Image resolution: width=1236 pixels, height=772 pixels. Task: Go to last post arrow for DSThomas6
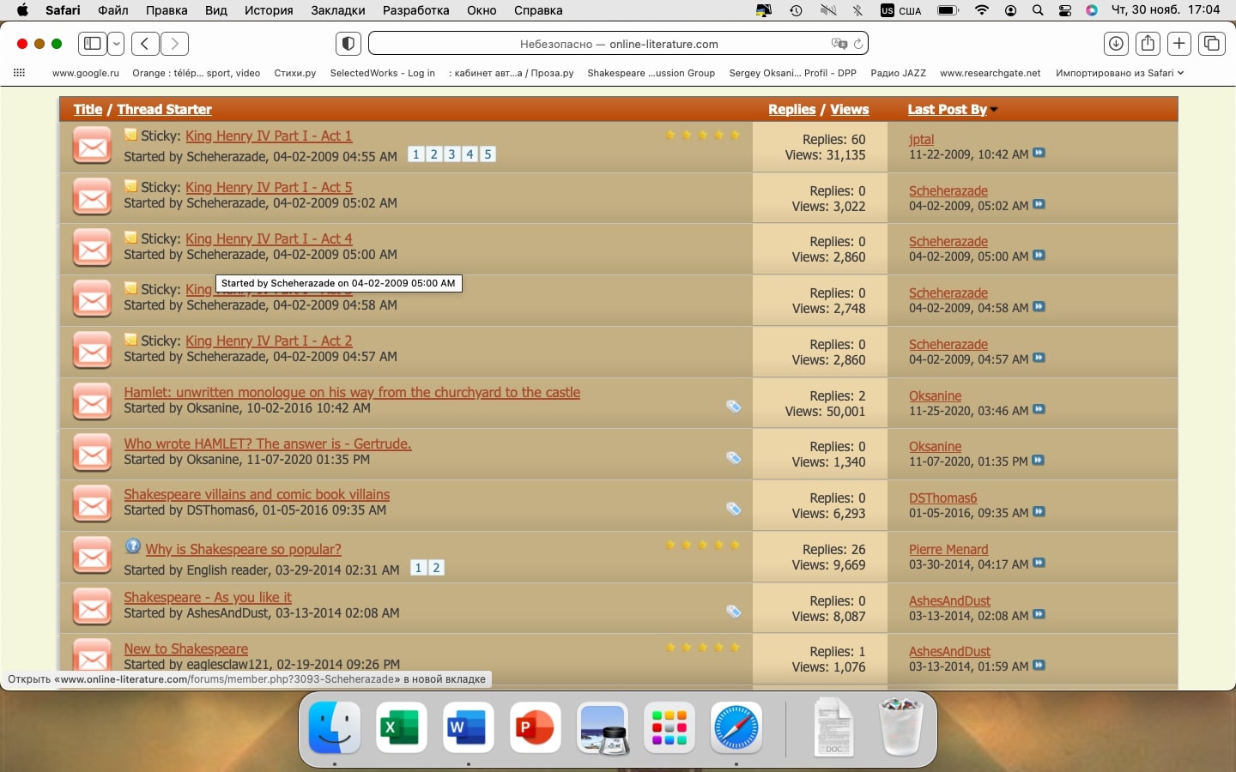(1039, 511)
